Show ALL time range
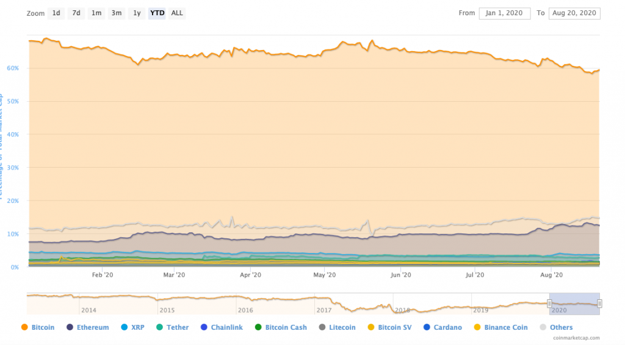 click(177, 13)
